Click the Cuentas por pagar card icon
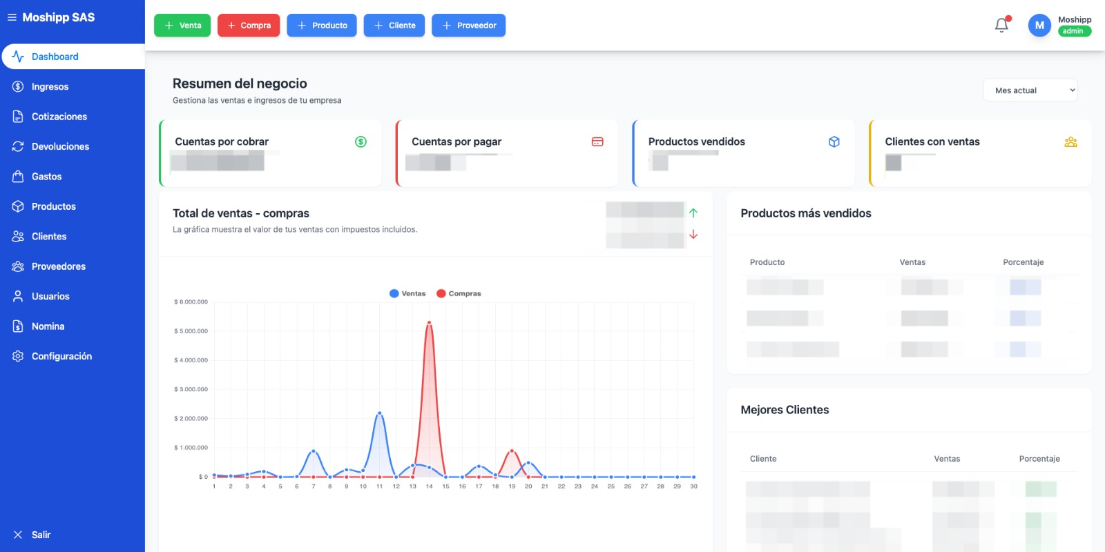 point(597,141)
